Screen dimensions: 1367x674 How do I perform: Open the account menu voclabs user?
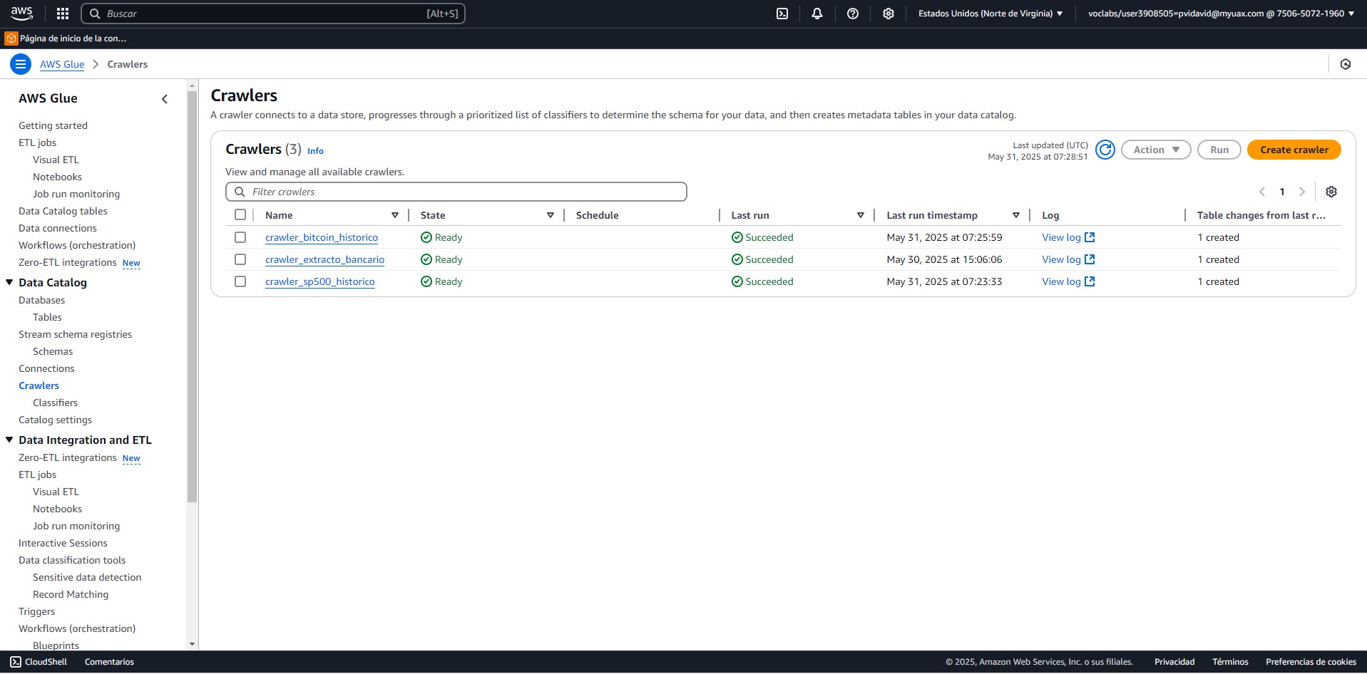1221,14
